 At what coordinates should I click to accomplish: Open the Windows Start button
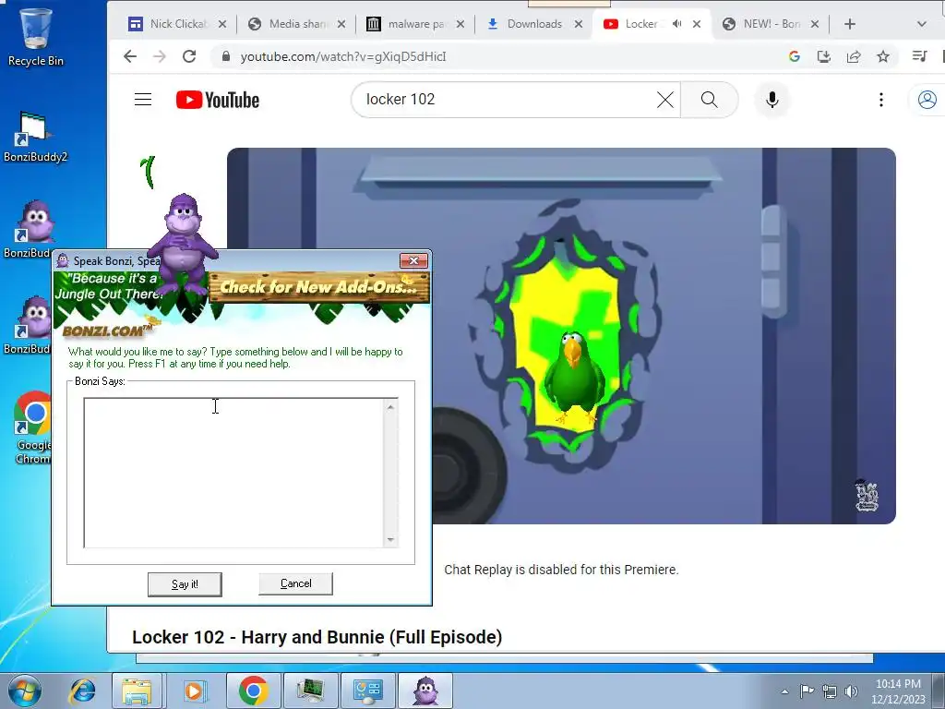[x=24, y=691]
